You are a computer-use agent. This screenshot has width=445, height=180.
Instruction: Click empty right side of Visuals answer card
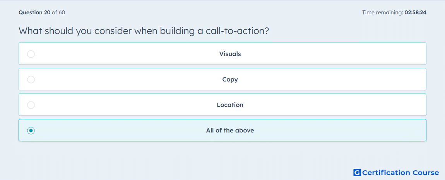pyautogui.click(x=341, y=54)
